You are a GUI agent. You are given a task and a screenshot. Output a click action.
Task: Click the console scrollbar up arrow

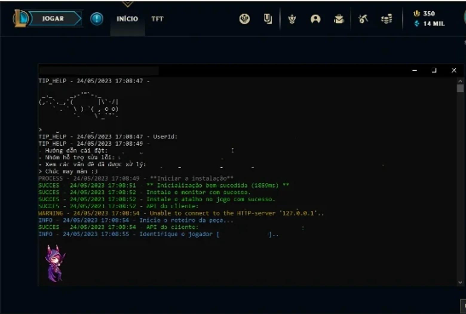point(460,81)
